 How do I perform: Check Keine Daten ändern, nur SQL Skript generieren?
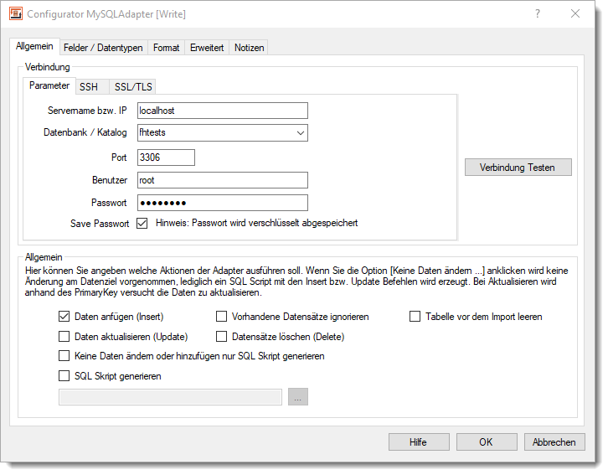point(64,355)
